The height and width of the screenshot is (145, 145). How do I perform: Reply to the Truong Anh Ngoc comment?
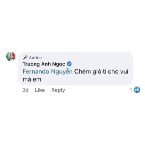(x=58, y=90)
